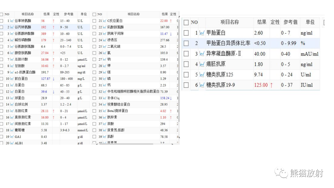Click result 125.00 for 糖类抗原19-9

point(261,85)
